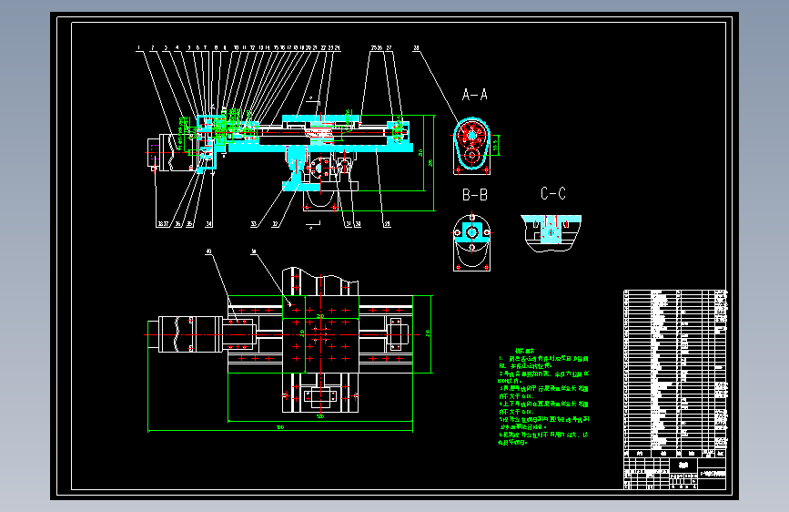Click the "B-B" section view label

click(474, 195)
